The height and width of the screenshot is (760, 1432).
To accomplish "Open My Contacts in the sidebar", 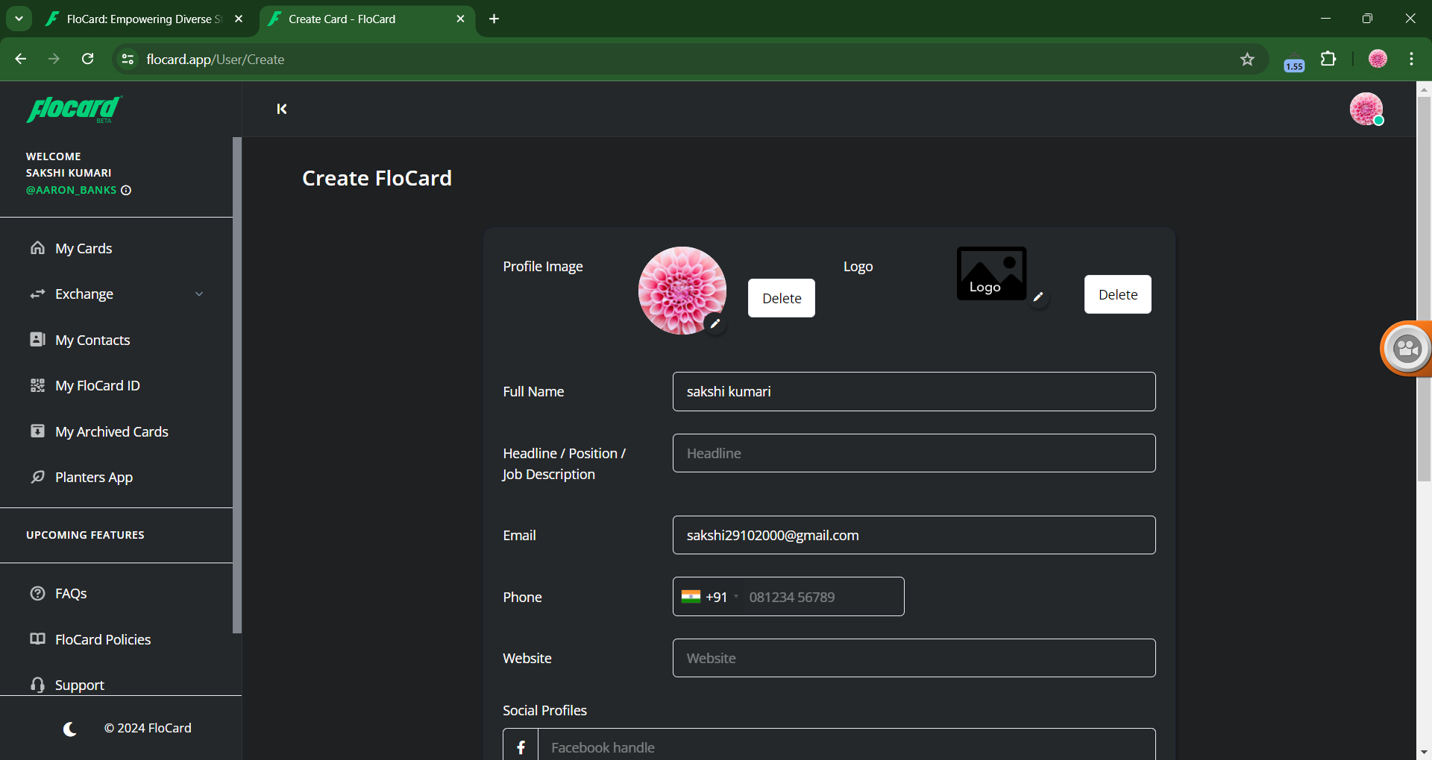I will (92, 341).
